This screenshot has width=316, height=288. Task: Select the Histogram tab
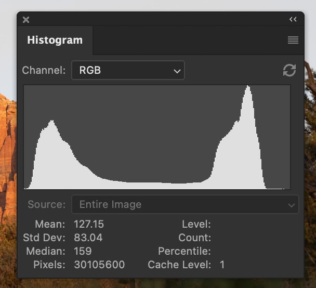click(x=55, y=40)
